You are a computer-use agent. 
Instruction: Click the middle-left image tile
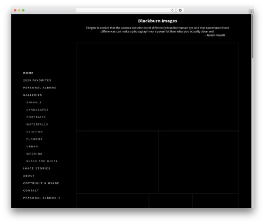[117, 162]
